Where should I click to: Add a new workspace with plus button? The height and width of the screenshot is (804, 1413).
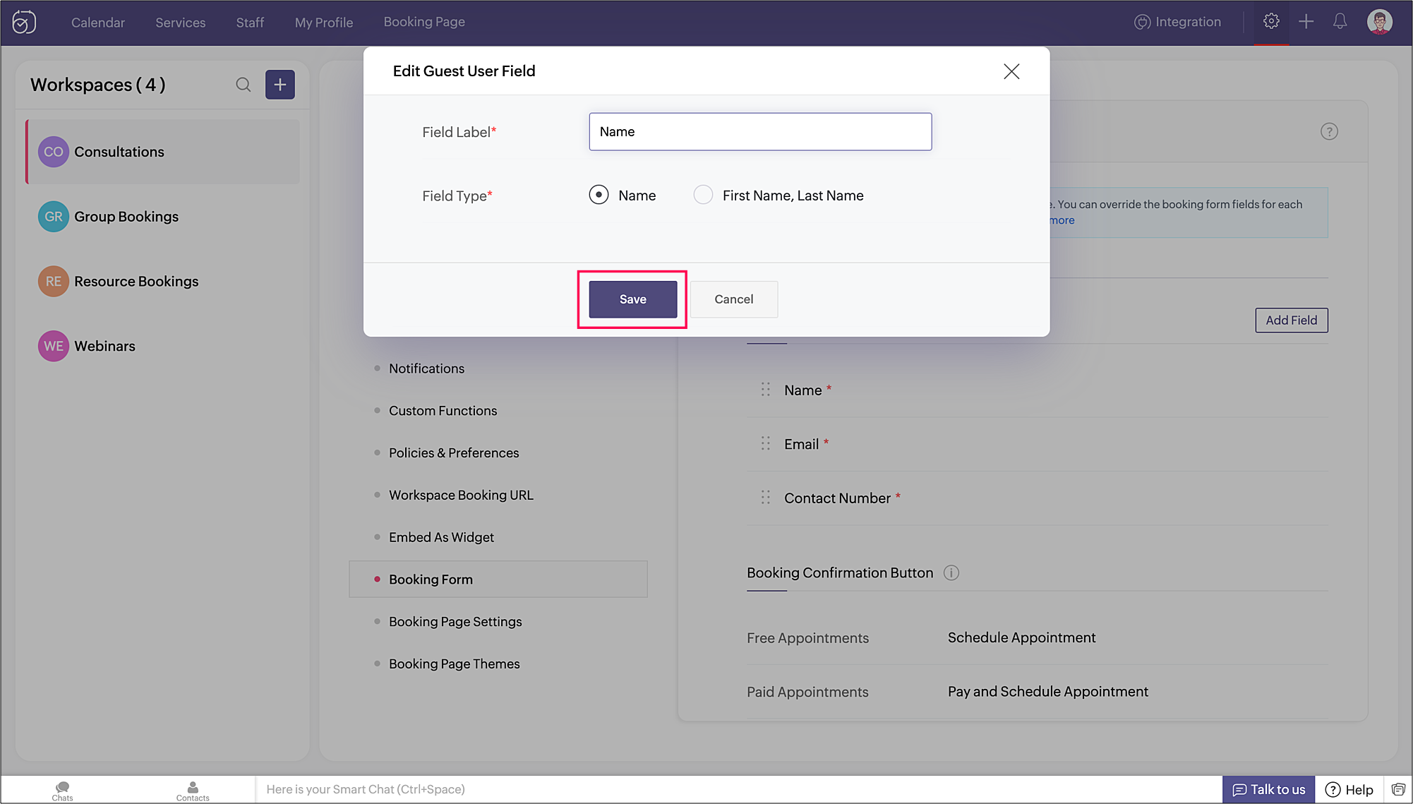(280, 85)
